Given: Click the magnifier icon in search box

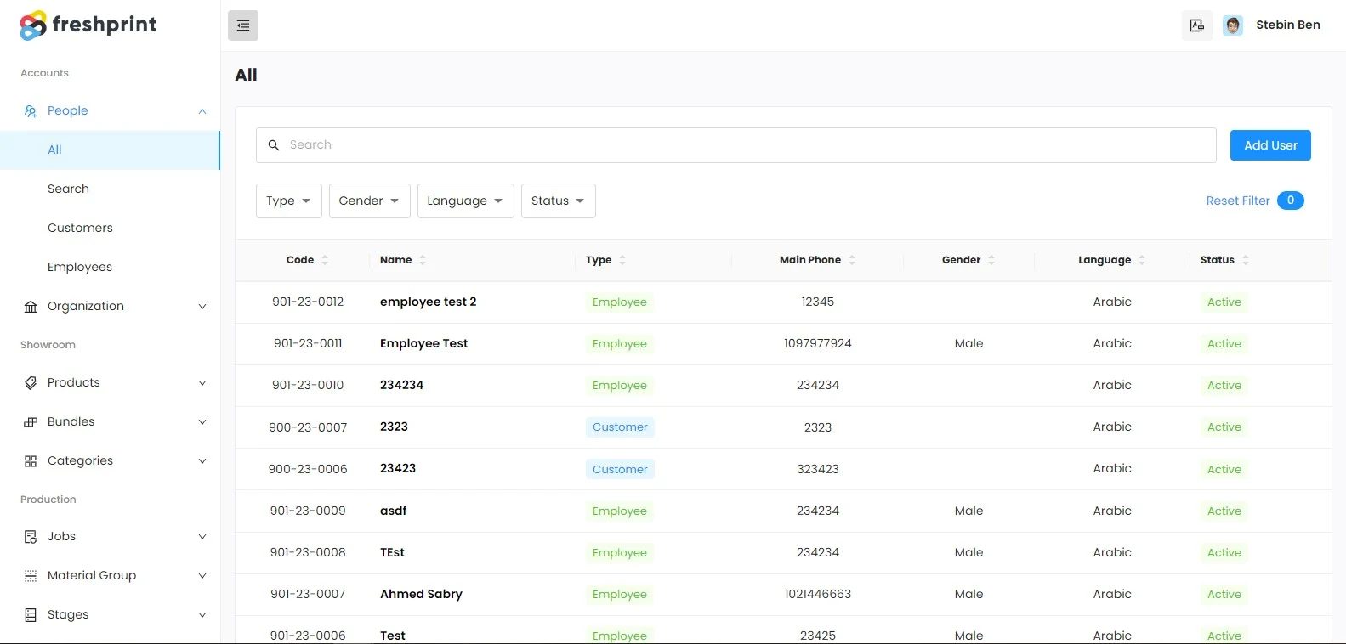Looking at the screenshot, I should (274, 145).
